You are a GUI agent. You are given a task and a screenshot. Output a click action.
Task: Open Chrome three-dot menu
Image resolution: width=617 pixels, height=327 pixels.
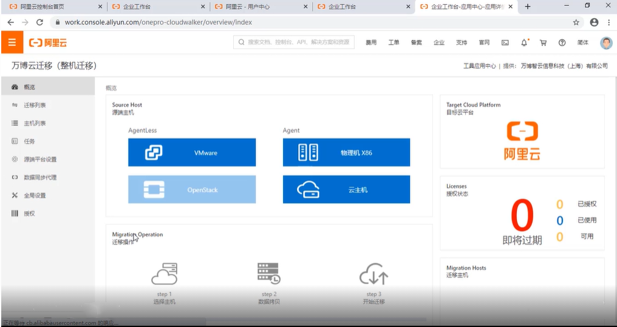click(x=608, y=22)
